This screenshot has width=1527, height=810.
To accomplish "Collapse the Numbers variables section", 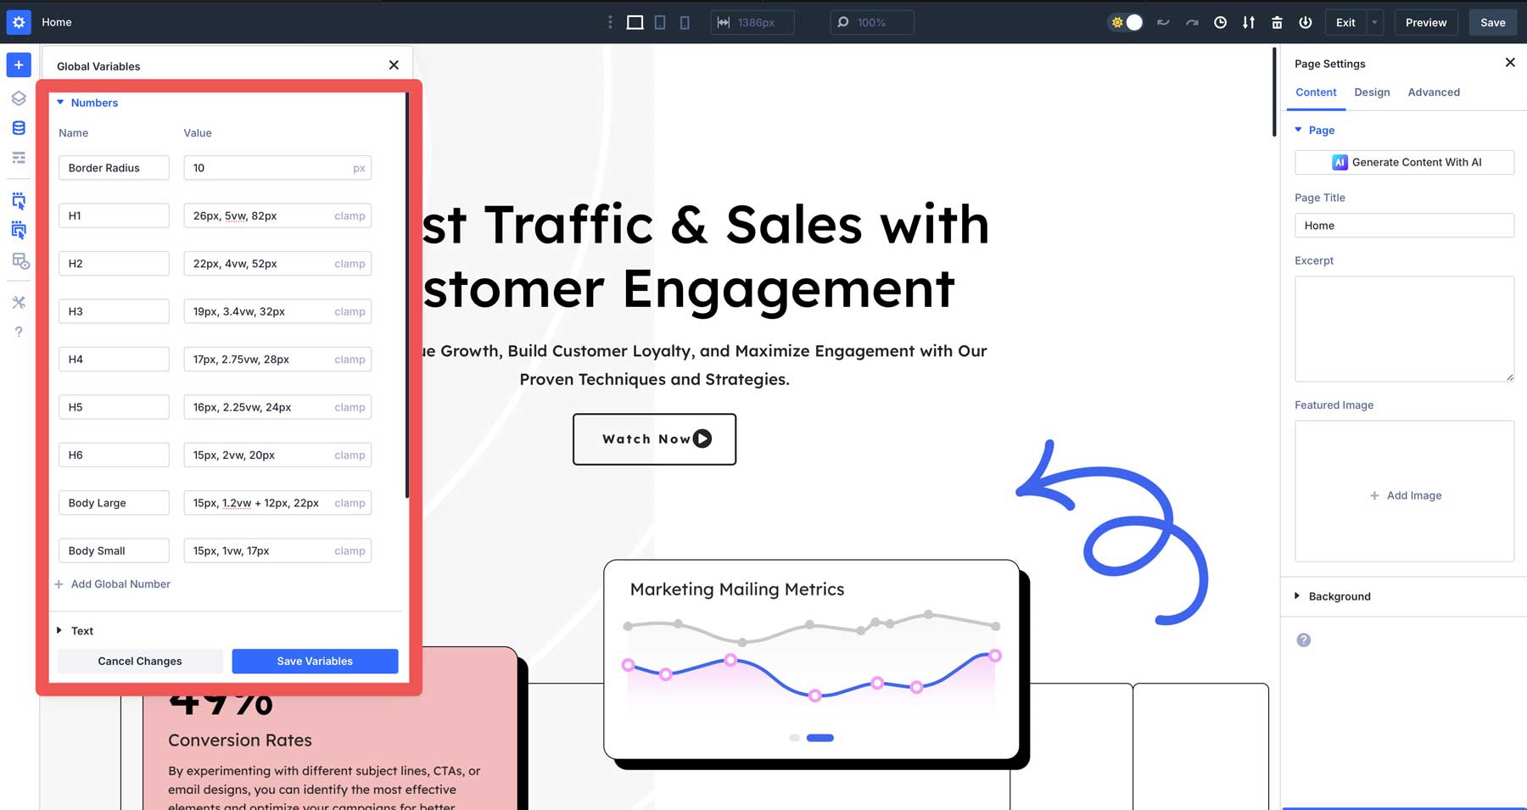I will pos(60,102).
